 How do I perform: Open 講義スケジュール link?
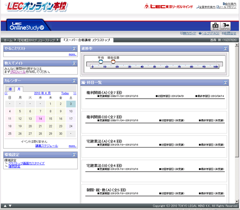tap(47, 146)
